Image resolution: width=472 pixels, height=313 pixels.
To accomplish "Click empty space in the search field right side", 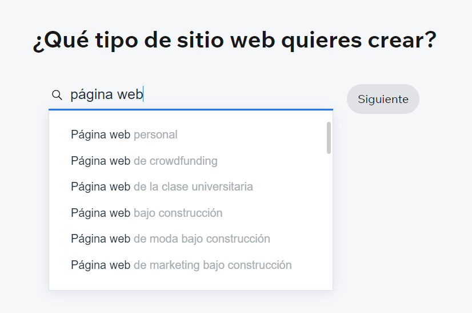I will (x=257, y=95).
